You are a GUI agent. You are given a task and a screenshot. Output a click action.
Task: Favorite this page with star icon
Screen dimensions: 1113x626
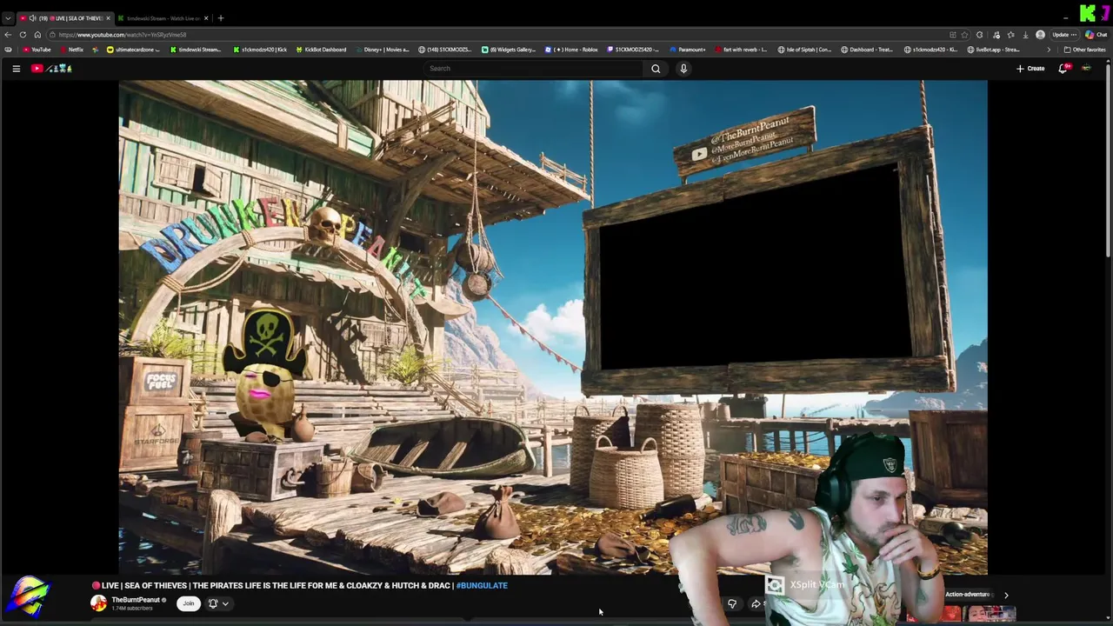[x=964, y=35]
